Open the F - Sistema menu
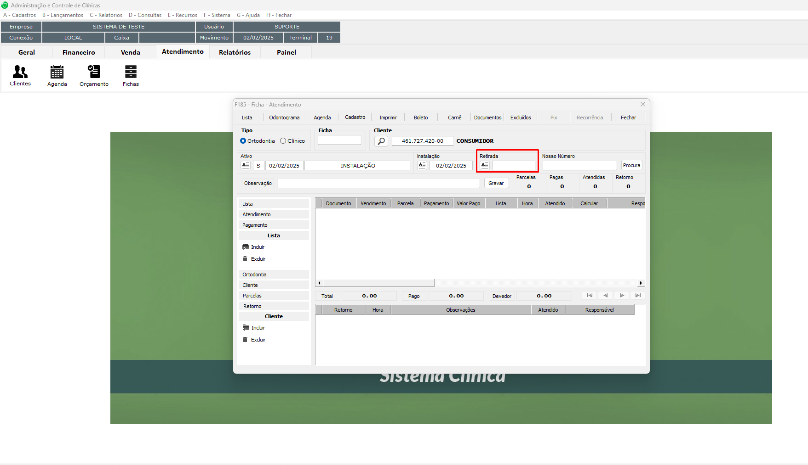The image size is (808, 465). [217, 15]
